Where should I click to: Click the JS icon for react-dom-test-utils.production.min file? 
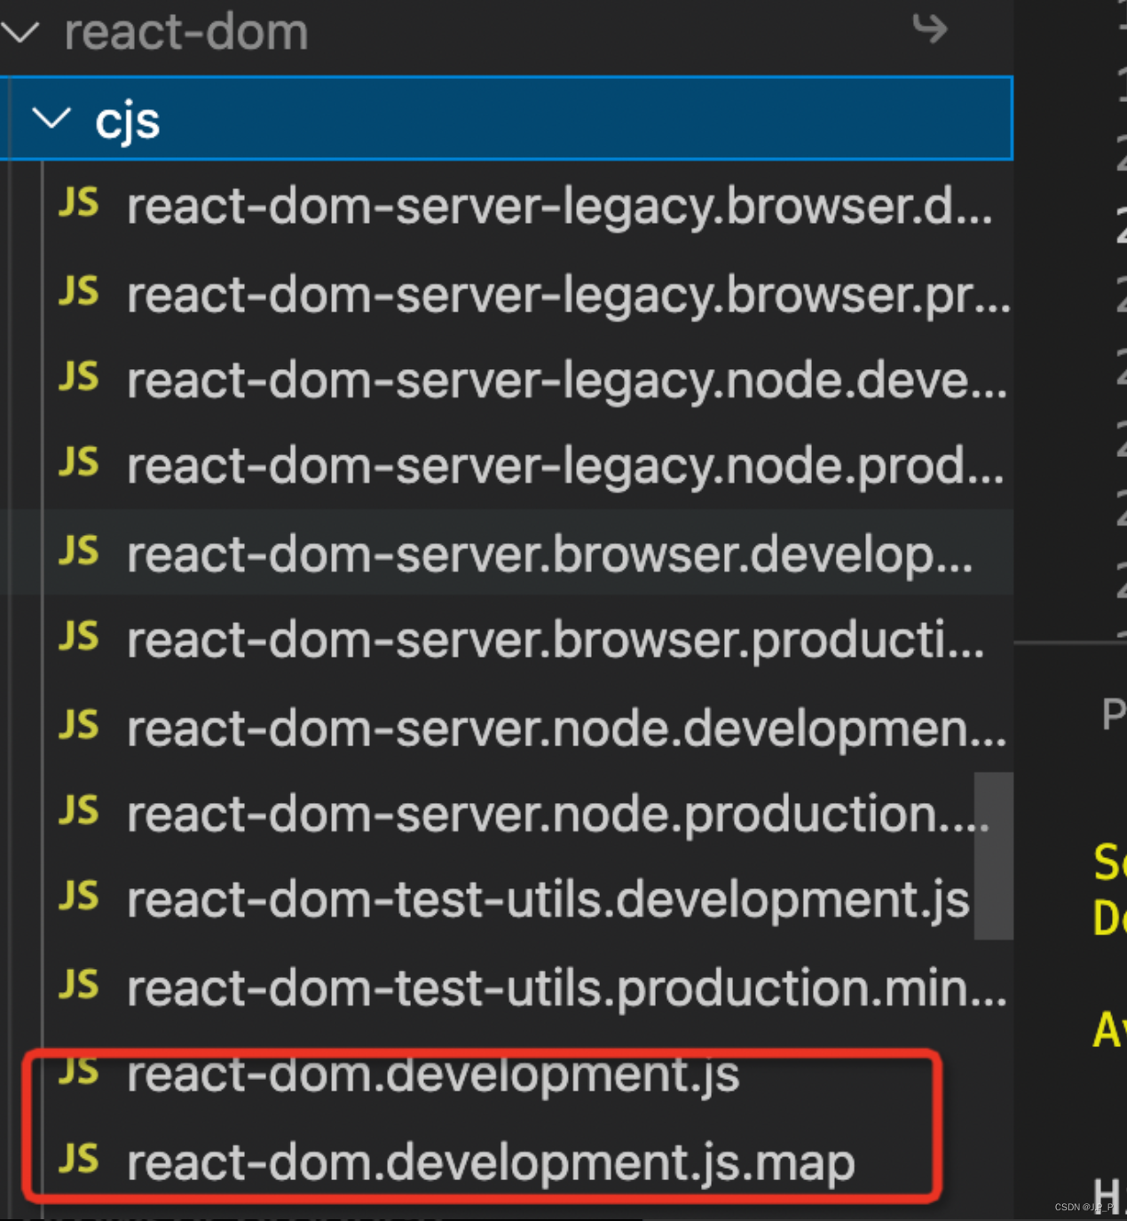coord(78,985)
